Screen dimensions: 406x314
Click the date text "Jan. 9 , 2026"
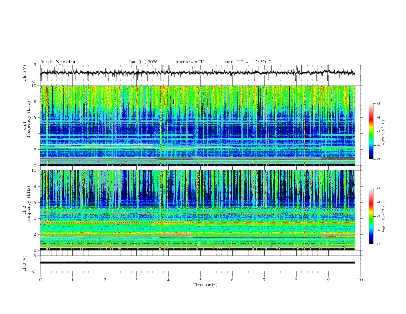point(143,62)
